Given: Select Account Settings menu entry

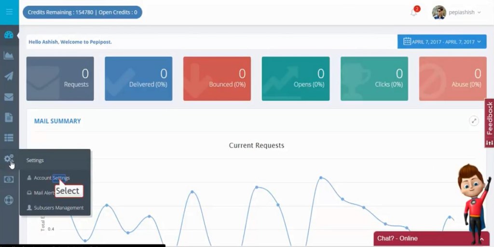Looking at the screenshot, I should pos(52,178).
